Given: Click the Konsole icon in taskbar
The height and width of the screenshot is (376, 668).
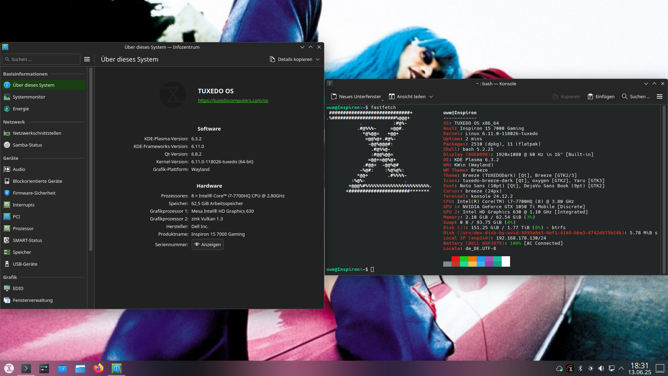Looking at the screenshot, I should 26,368.
